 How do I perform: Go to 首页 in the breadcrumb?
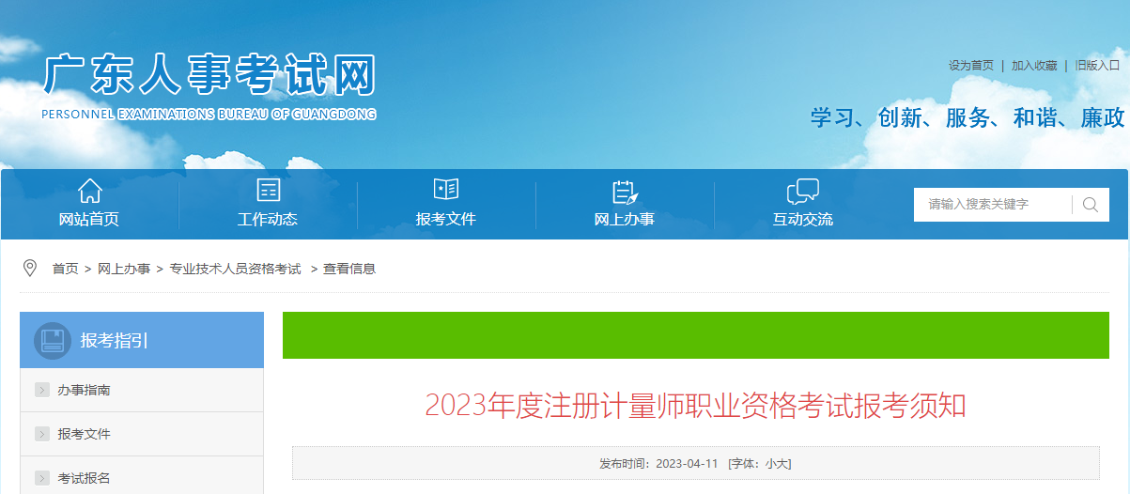pos(66,269)
